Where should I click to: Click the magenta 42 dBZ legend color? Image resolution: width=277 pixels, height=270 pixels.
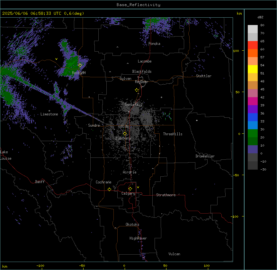(x=253, y=101)
